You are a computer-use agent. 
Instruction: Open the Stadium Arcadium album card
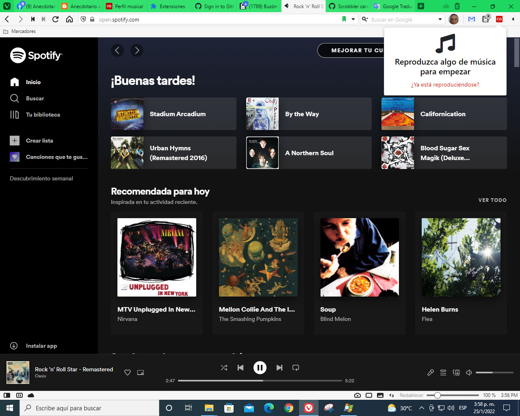click(x=173, y=114)
